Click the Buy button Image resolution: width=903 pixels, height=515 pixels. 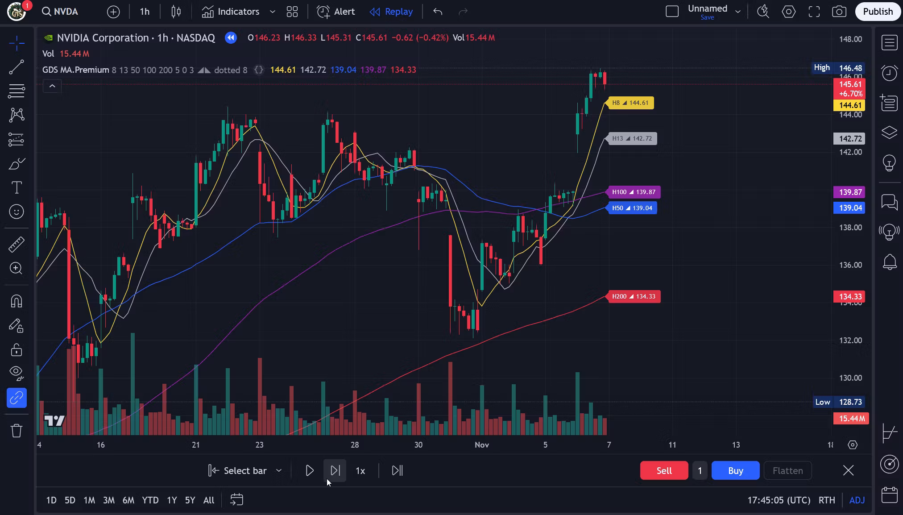click(735, 470)
